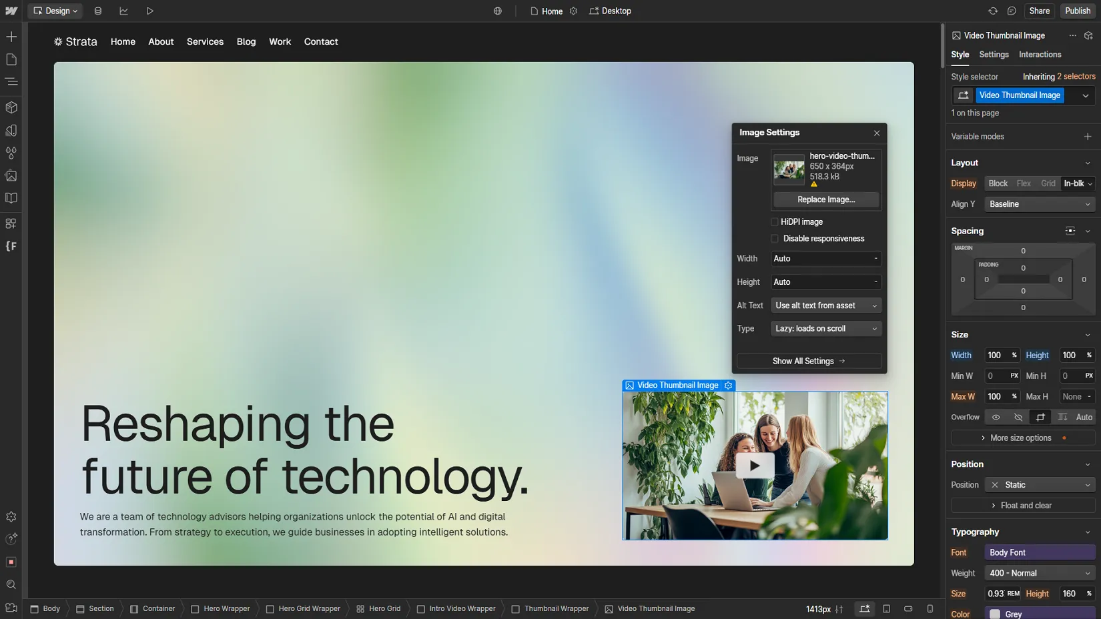The height and width of the screenshot is (619, 1101).
Task: Click the video play button on thumbnail
Action: coord(755,466)
